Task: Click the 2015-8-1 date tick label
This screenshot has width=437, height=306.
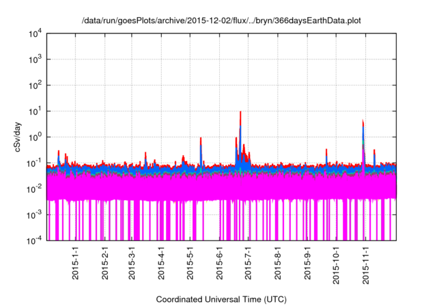Action: 278,263
